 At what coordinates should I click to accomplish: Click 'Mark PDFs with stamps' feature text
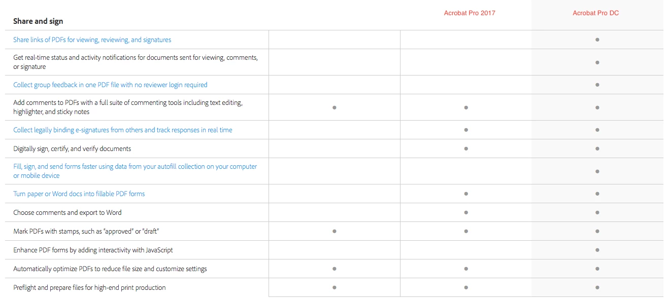87,231
